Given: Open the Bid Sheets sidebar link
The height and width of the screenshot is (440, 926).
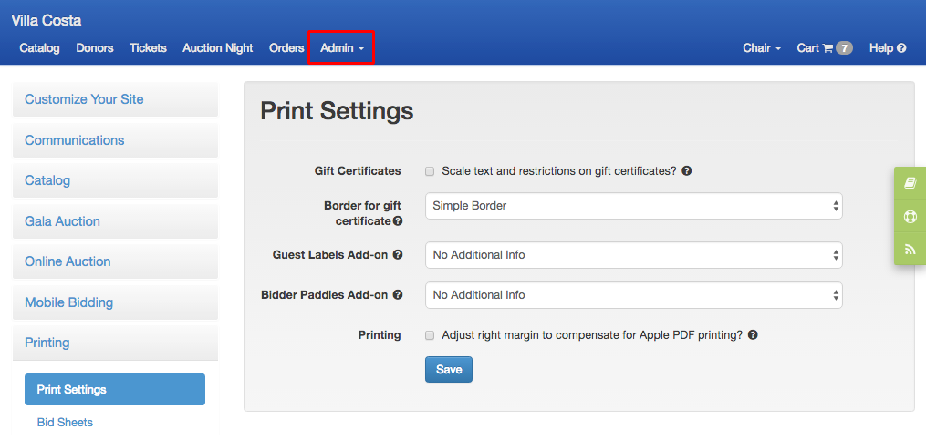Looking at the screenshot, I should click(65, 423).
